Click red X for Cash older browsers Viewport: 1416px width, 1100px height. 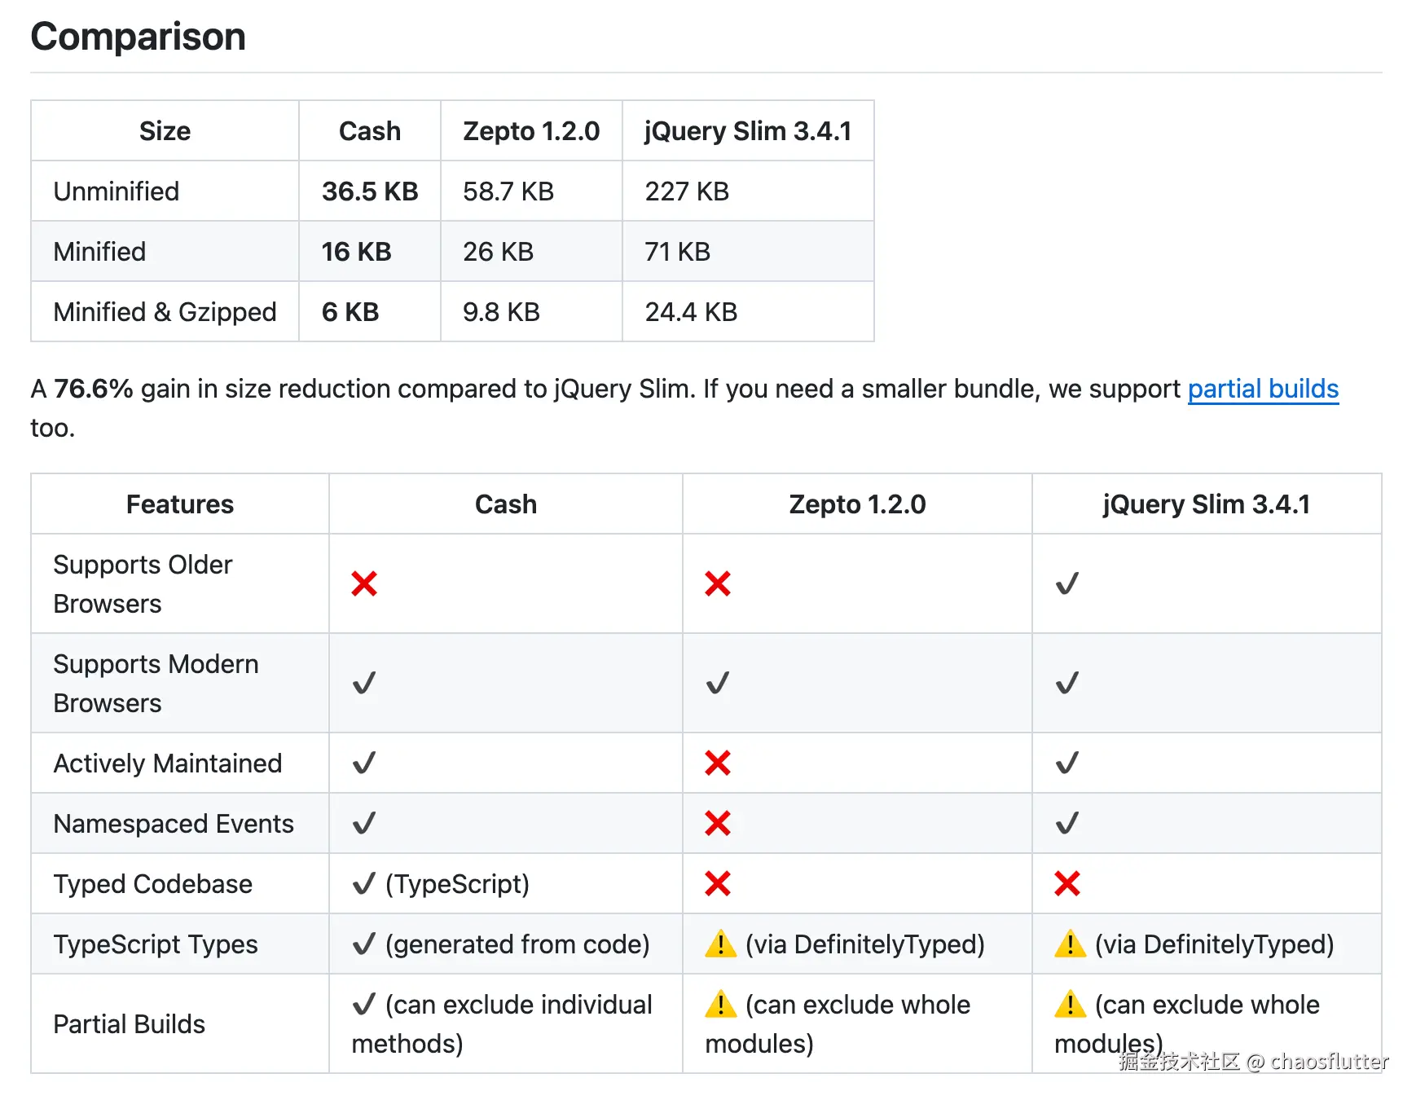364,583
